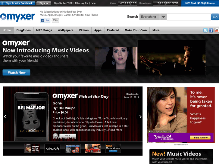Viewport: 219px width, 164px height.
Task: Click the Yahoo Personals logo
Action: pos(163,138)
